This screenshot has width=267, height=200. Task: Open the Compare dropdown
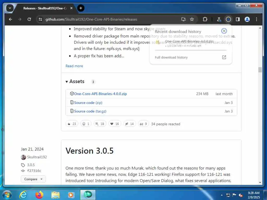point(33,179)
